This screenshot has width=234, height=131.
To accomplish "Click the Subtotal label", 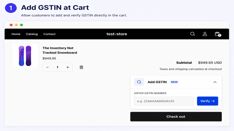I will (x=184, y=63).
